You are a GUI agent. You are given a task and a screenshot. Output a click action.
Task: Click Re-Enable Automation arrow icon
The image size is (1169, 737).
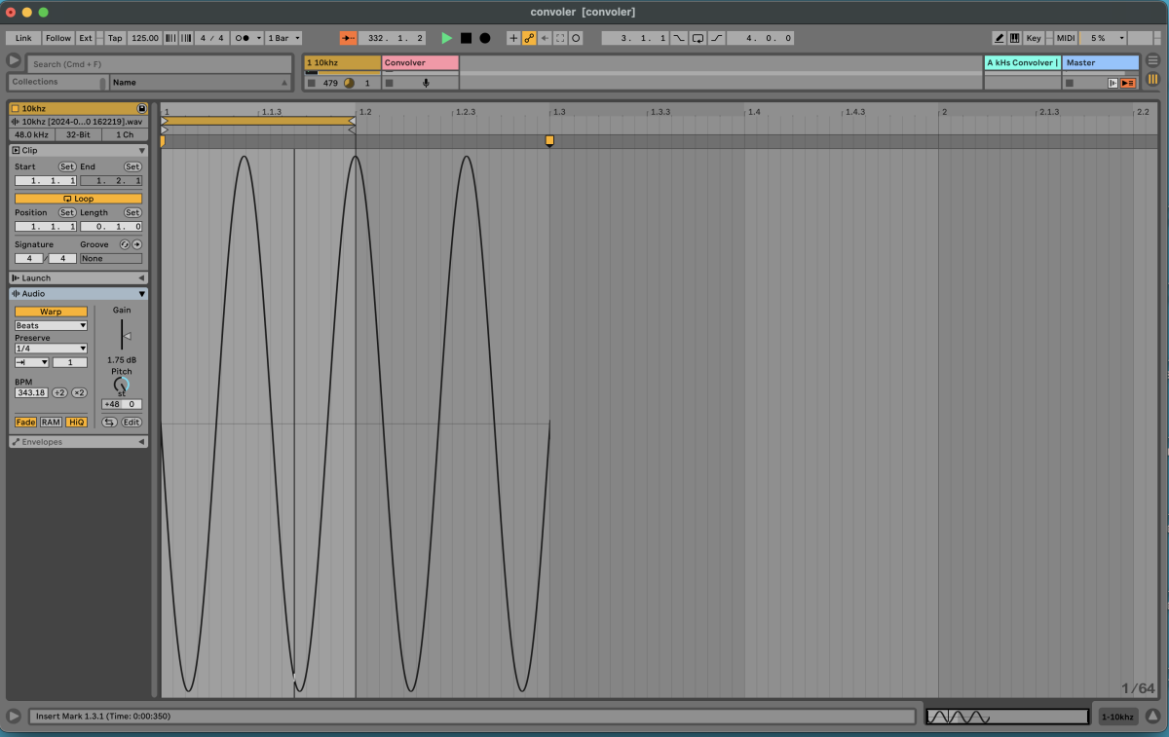click(545, 38)
